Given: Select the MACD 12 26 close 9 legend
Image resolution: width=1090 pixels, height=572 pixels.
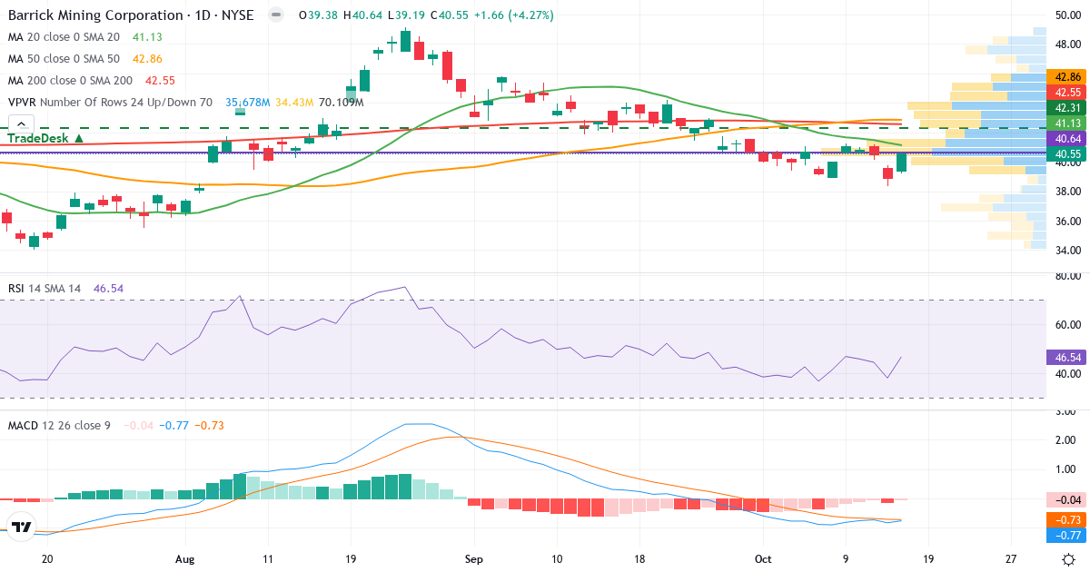Looking at the screenshot, I should (59, 425).
